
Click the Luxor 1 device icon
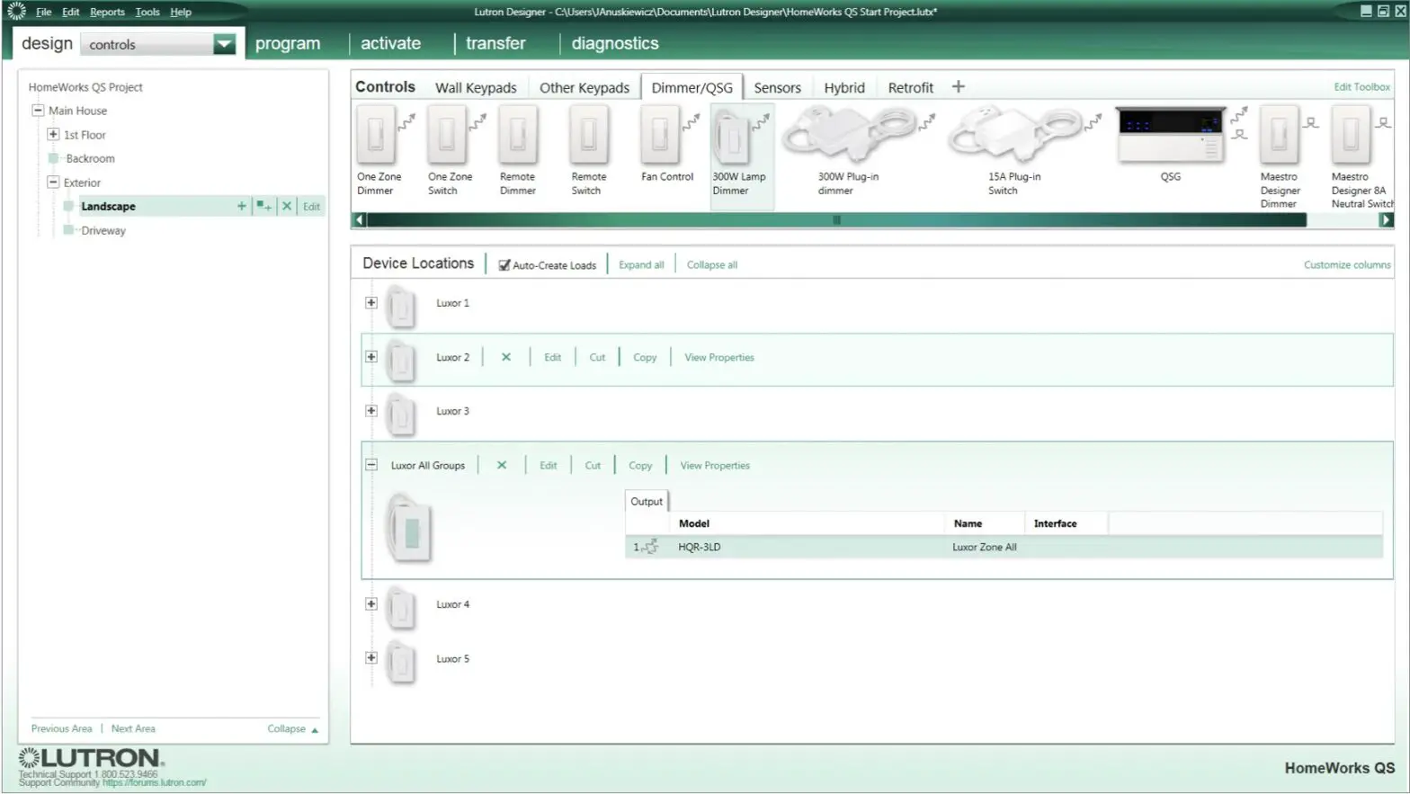[x=401, y=307]
